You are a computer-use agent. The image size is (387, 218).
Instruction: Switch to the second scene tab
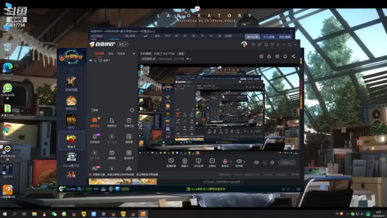[x=111, y=53]
